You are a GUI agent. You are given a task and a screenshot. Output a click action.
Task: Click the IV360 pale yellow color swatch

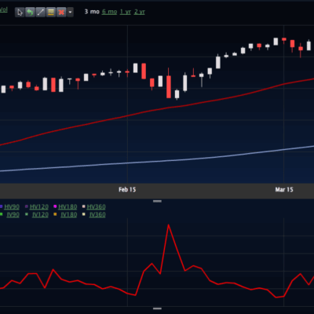[x=84, y=214]
